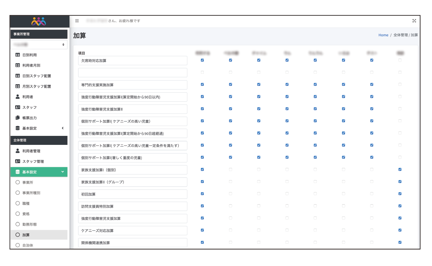Edit the 家族支援加算II（グループ） field
Viewport: 432px width, 266px height.
(x=133, y=182)
